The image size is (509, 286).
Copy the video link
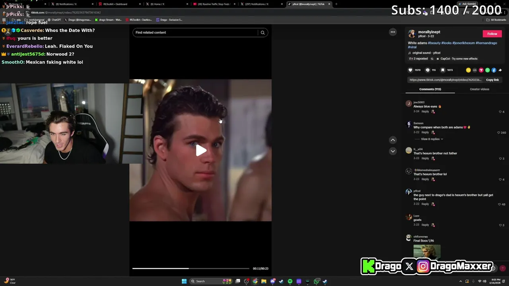pyautogui.click(x=492, y=80)
